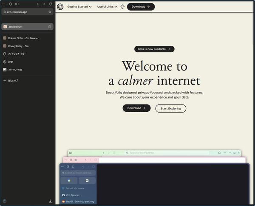
Task: Click the zen-browser.app address field
Action: pos(27,12)
